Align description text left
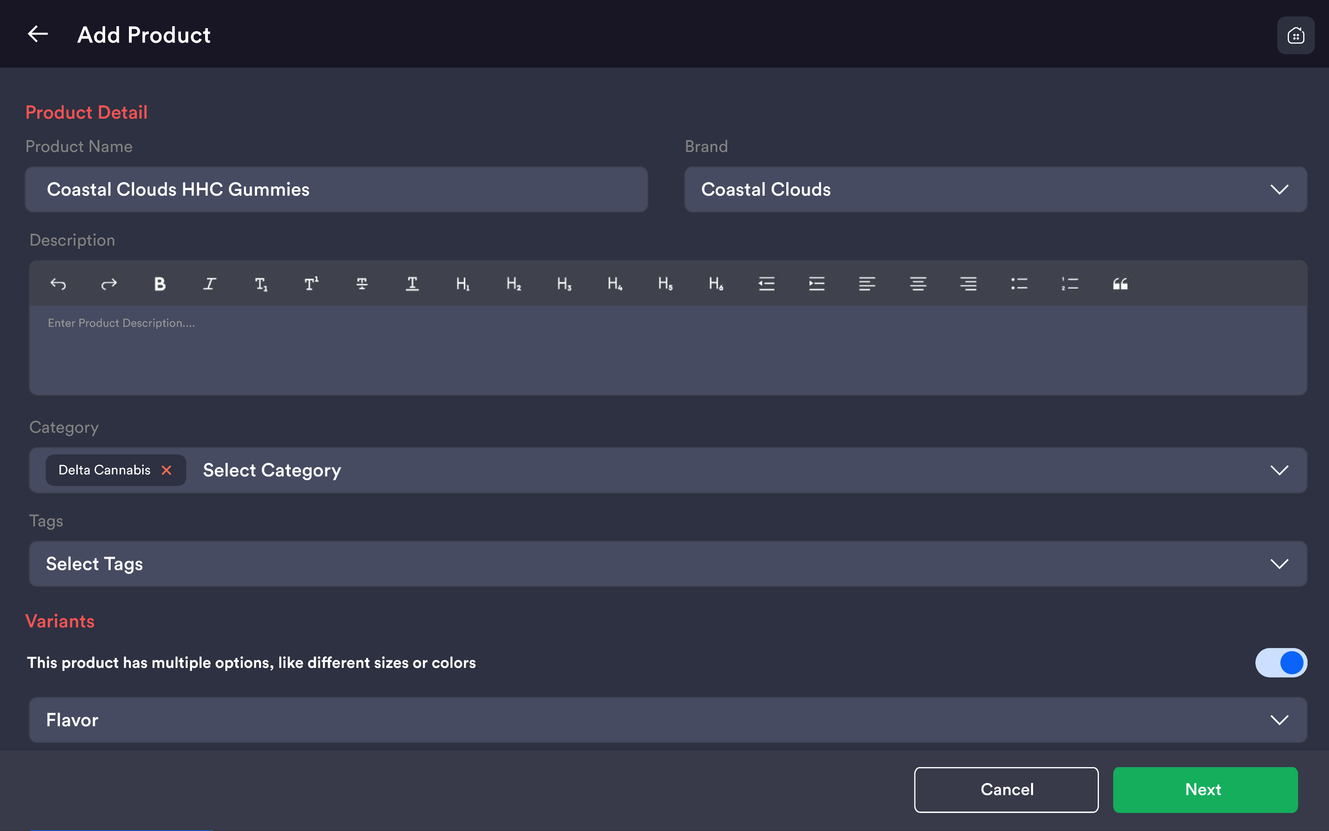This screenshot has width=1329, height=831. 868,284
